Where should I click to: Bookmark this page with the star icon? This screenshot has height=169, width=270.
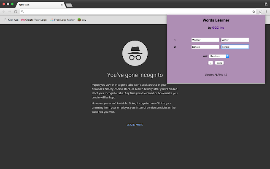(254, 11)
